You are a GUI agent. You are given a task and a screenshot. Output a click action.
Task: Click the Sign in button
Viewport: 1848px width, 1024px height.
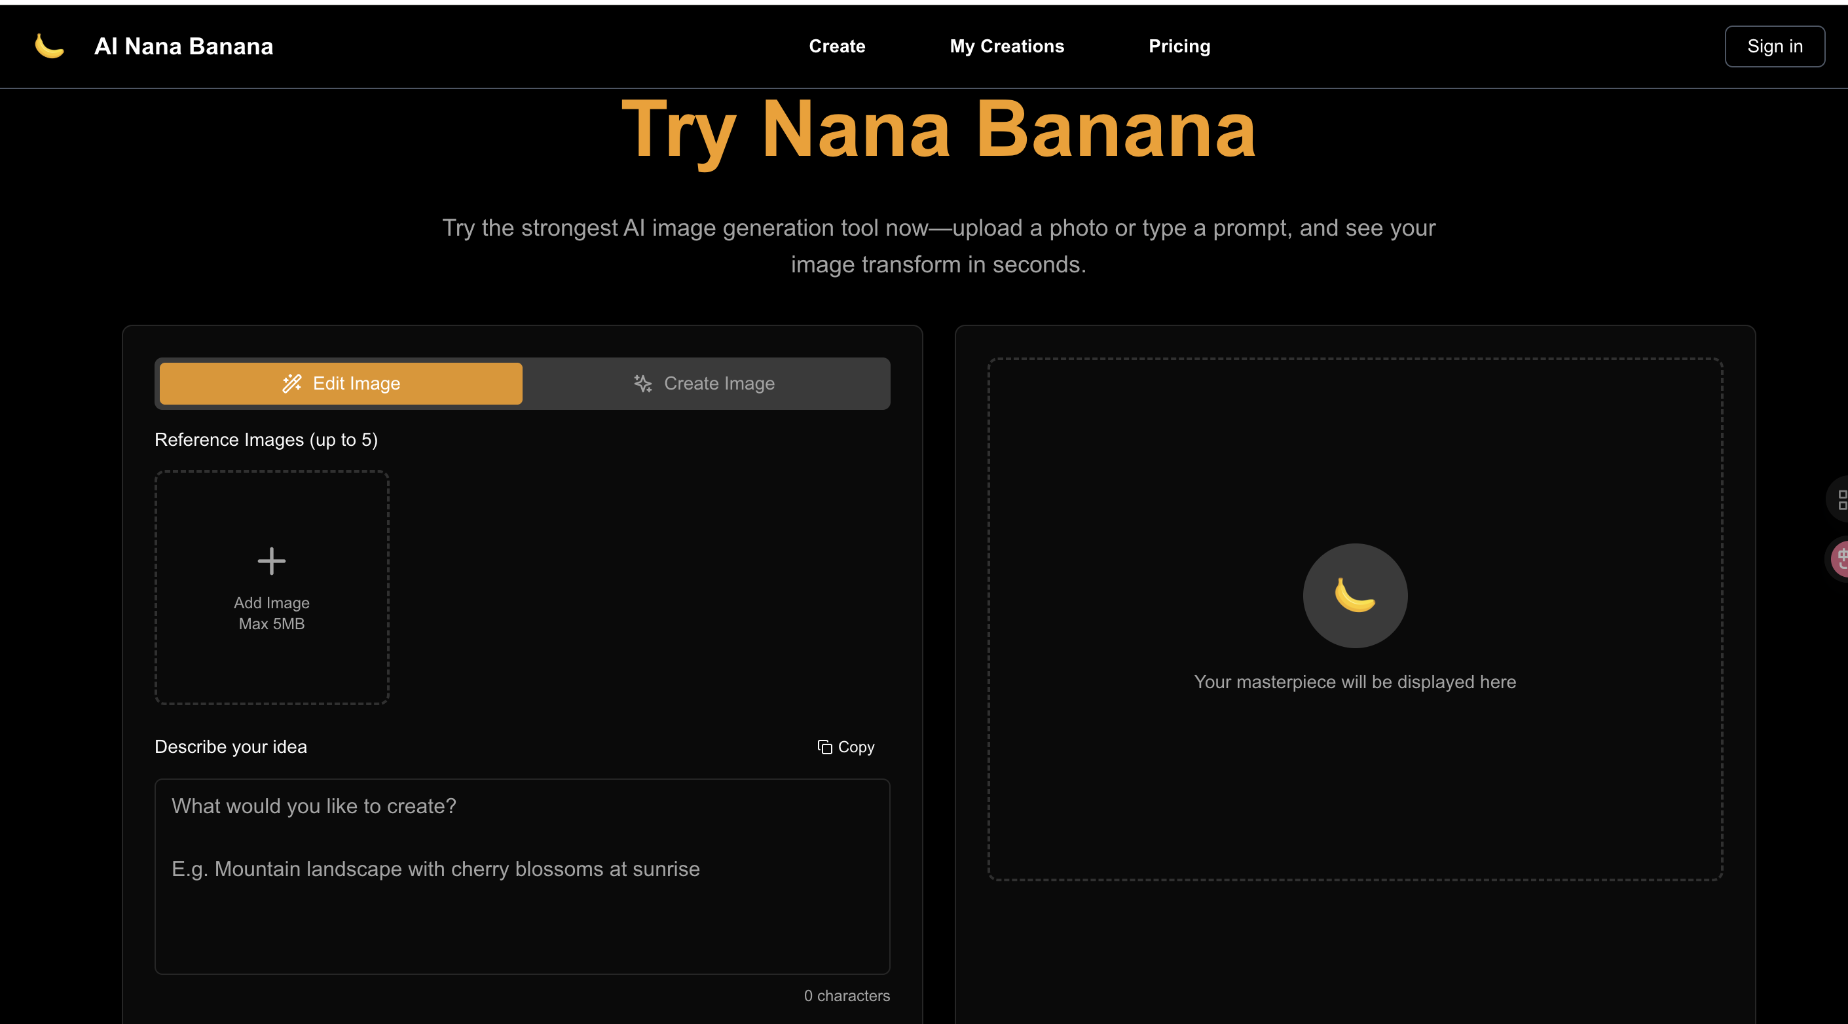1774,45
